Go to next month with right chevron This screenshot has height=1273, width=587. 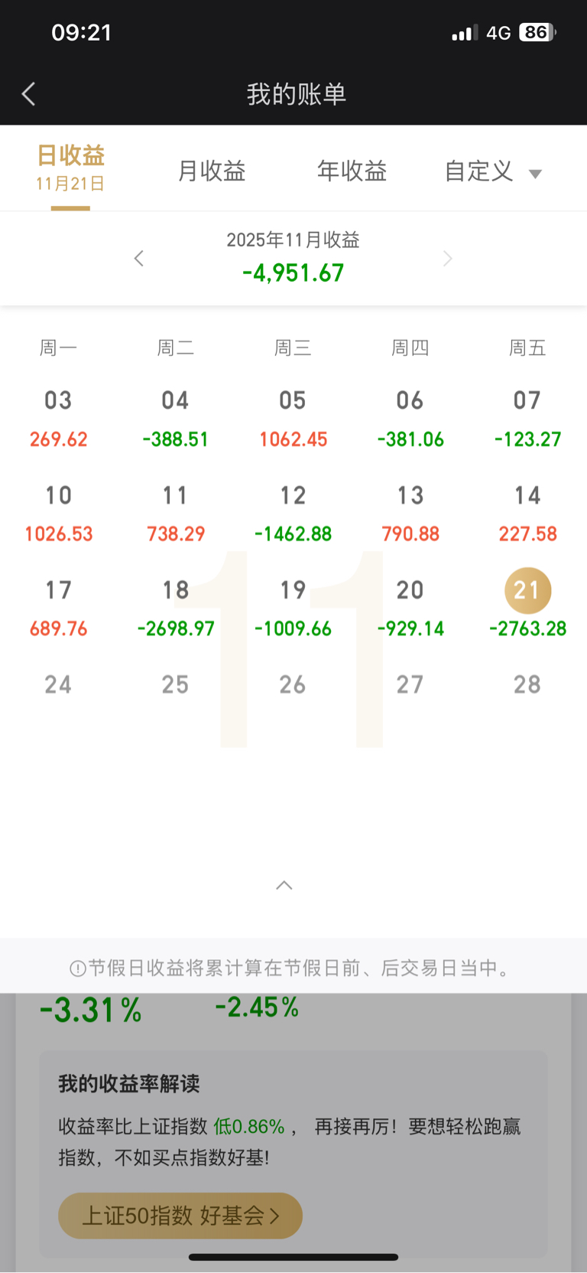(x=448, y=259)
